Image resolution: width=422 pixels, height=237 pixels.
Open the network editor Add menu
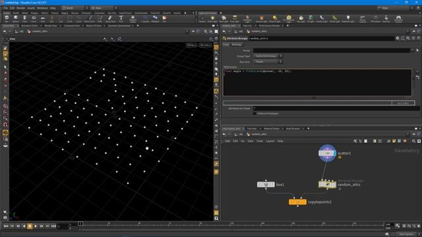click(x=227, y=141)
